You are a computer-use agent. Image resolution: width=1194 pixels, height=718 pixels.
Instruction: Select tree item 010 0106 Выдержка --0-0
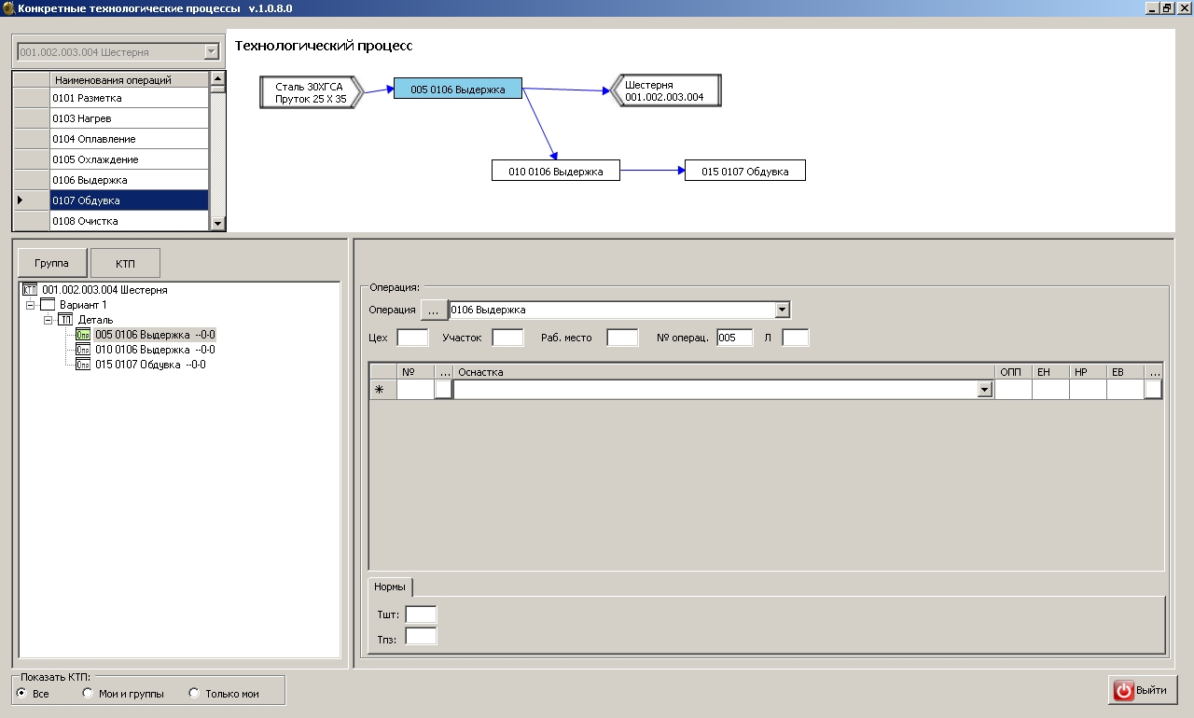coord(155,350)
